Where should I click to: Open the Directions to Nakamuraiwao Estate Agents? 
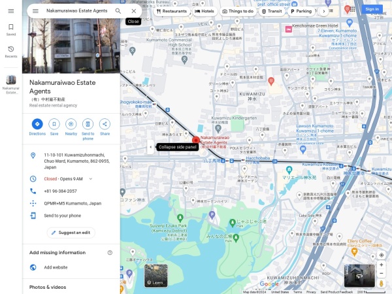coord(37,124)
